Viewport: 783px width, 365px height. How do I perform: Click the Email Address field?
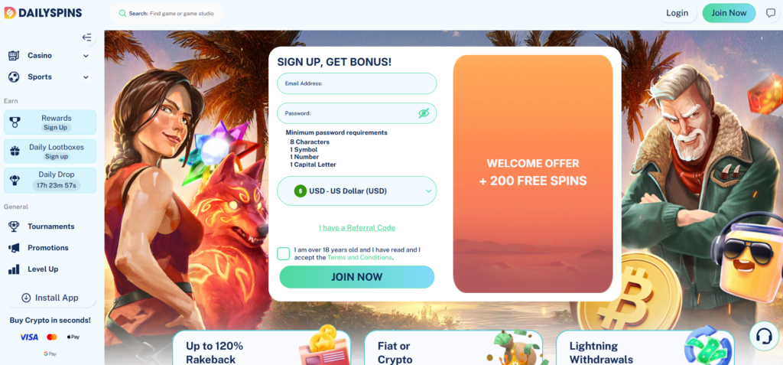click(x=356, y=83)
